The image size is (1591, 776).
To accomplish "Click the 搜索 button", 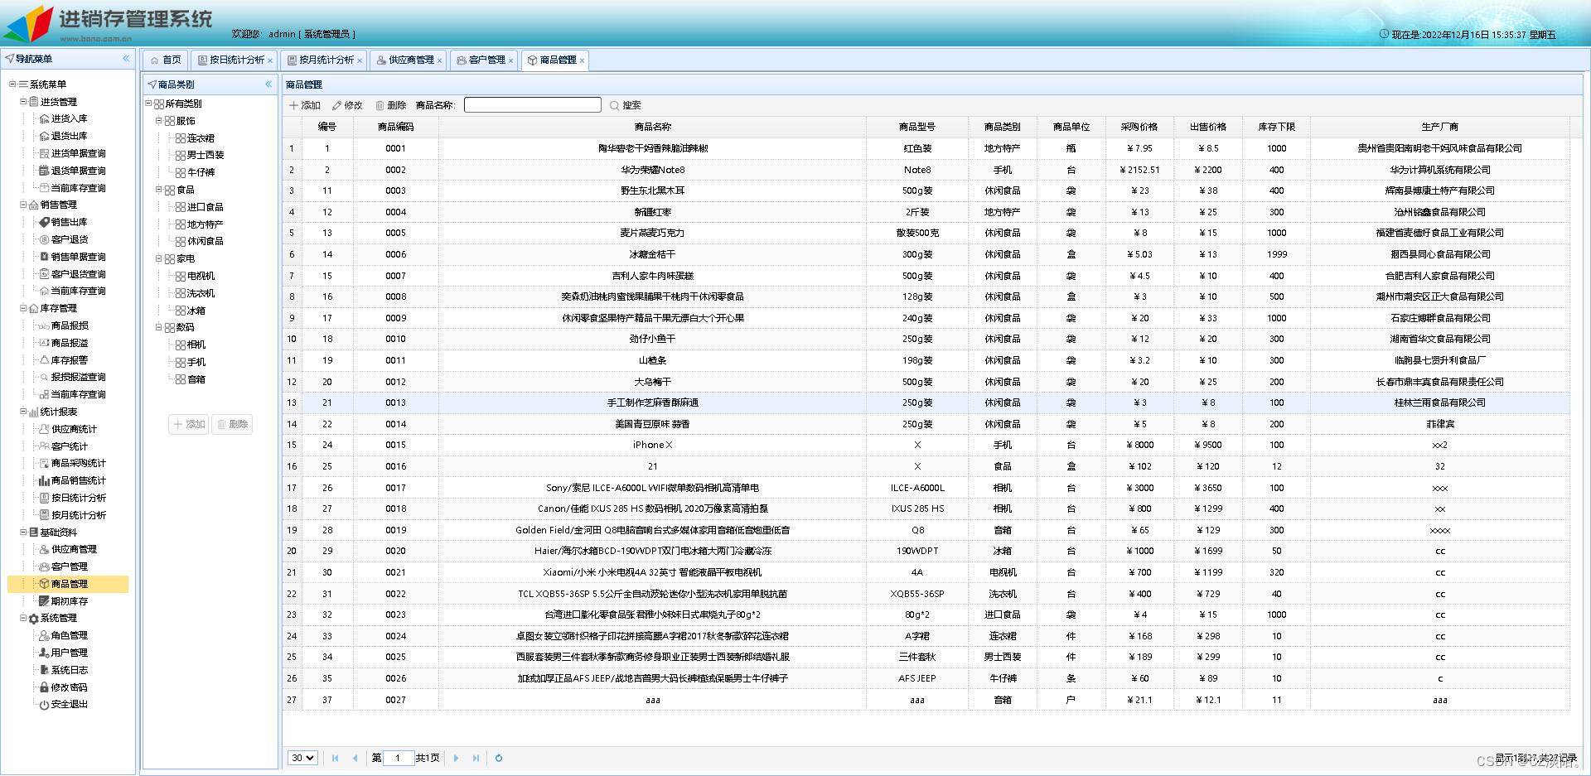I will 626,105.
